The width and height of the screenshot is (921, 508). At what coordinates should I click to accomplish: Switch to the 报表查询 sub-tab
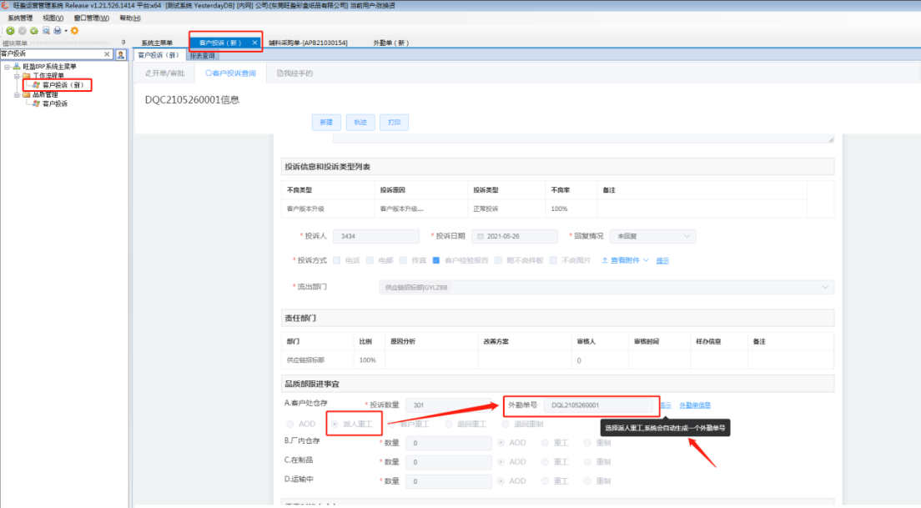click(x=203, y=56)
